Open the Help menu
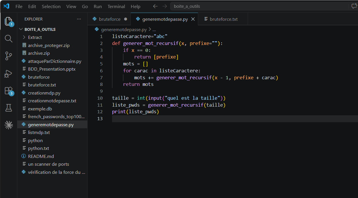358x198 pixels. (135, 6)
